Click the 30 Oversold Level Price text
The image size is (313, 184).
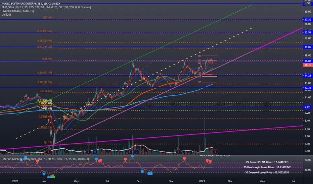point(267,173)
